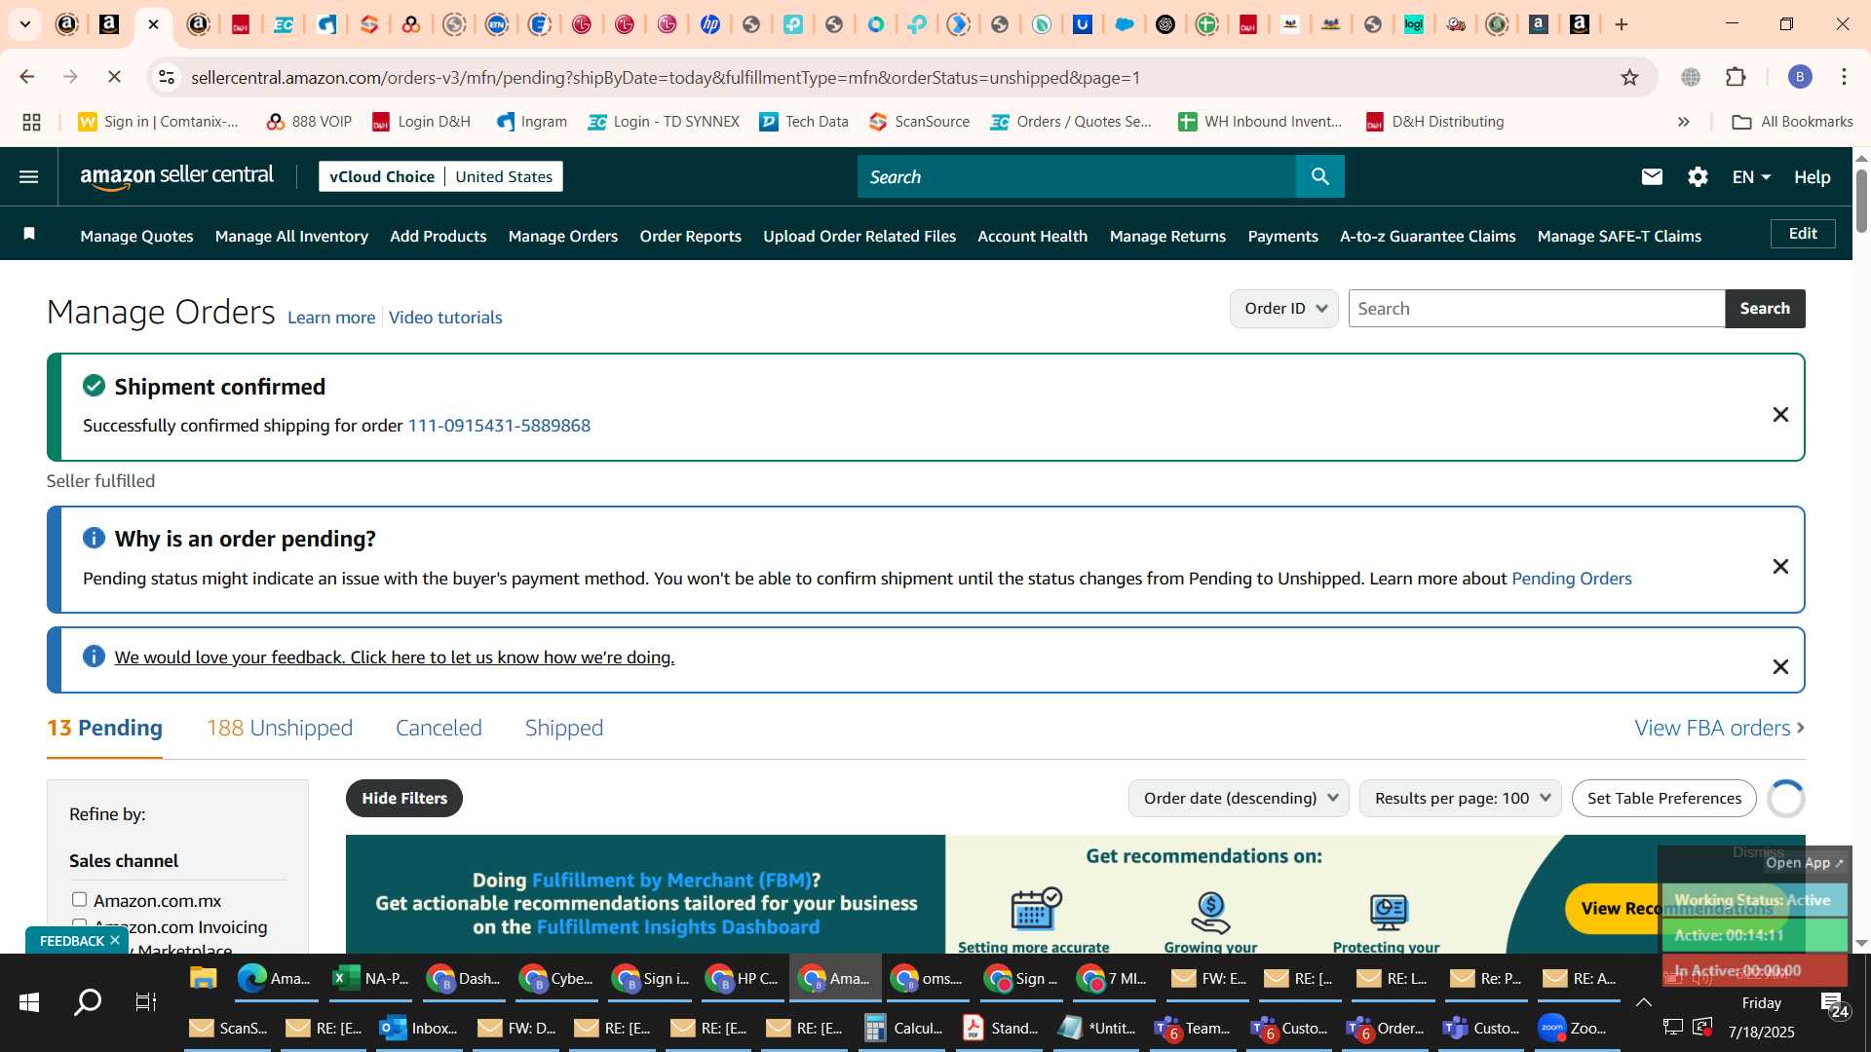Open Manage Orders in nav bar
1871x1052 pixels.
563,236
